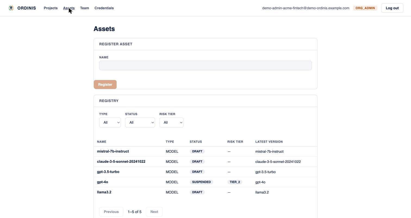
Task: Open the mistral-7b-instruct asset name
Action: point(113,151)
